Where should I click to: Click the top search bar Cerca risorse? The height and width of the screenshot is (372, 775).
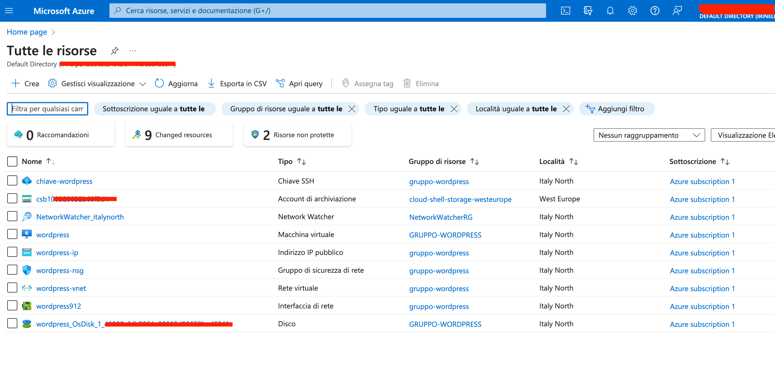tap(327, 11)
